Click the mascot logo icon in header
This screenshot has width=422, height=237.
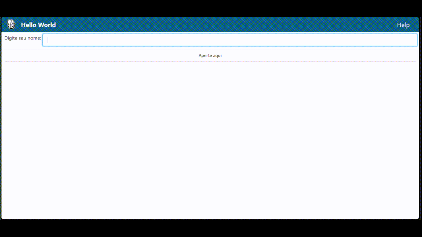(x=11, y=24)
